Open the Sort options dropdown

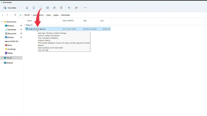point(69,8)
